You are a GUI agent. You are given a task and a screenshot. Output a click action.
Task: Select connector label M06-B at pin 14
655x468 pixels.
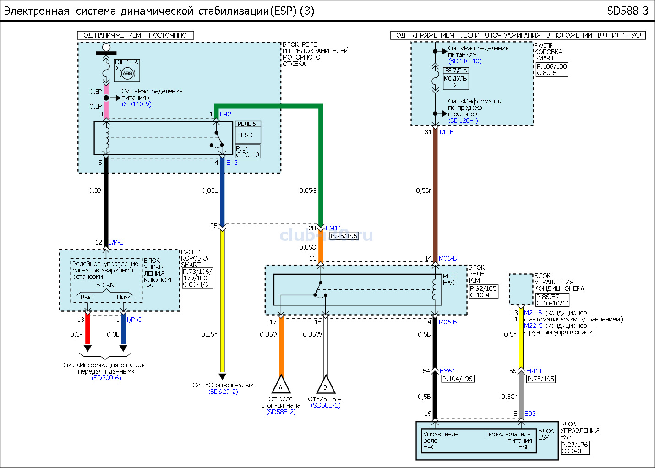click(448, 258)
